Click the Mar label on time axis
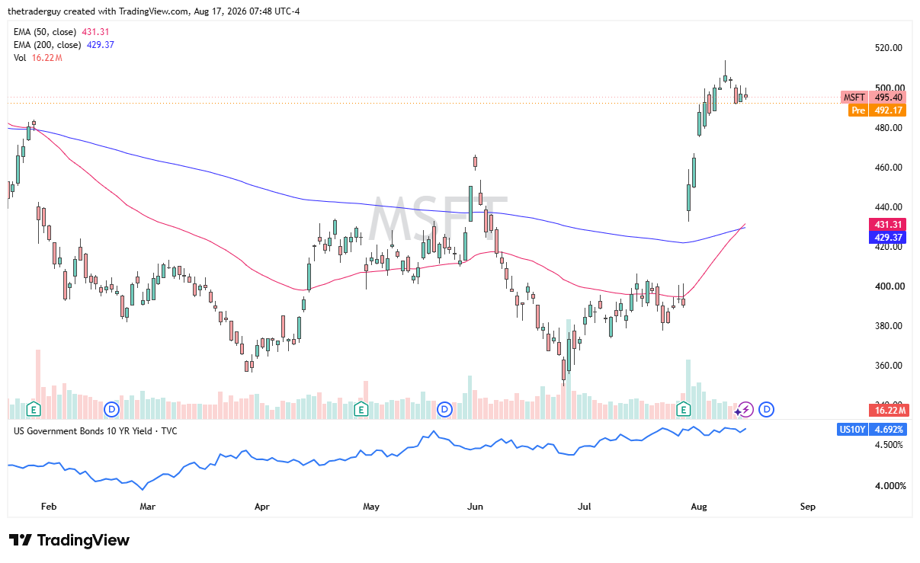The image size is (920, 563). [148, 507]
